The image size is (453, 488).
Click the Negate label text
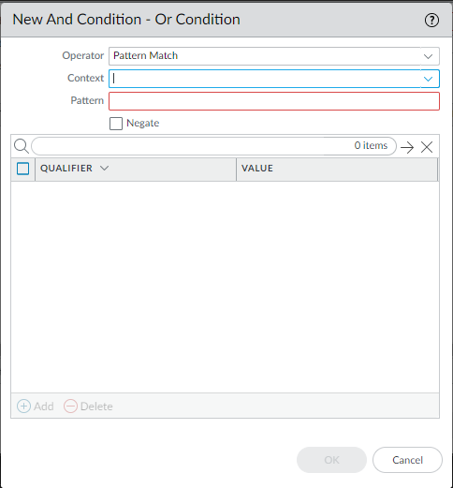click(142, 123)
